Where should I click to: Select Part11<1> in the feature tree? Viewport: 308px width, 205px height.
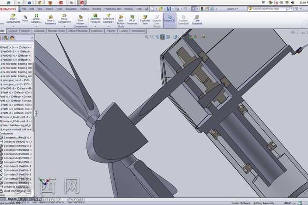click(x=16, y=48)
